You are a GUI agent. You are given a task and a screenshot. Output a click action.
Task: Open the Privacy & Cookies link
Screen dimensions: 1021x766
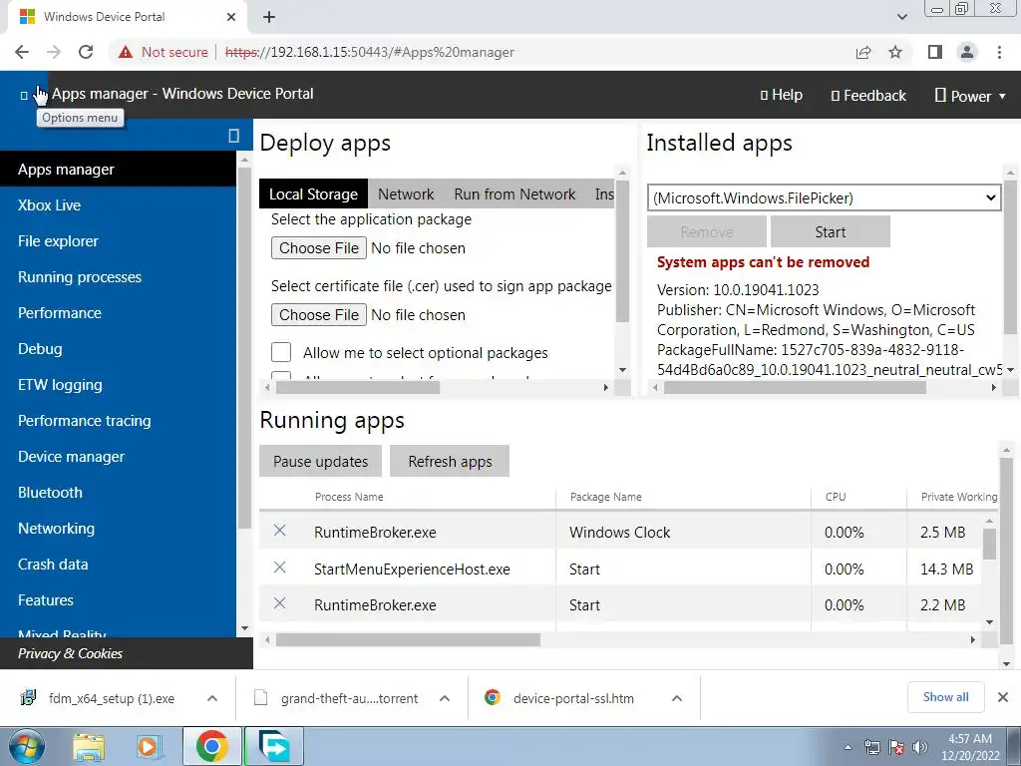coord(71,653)
